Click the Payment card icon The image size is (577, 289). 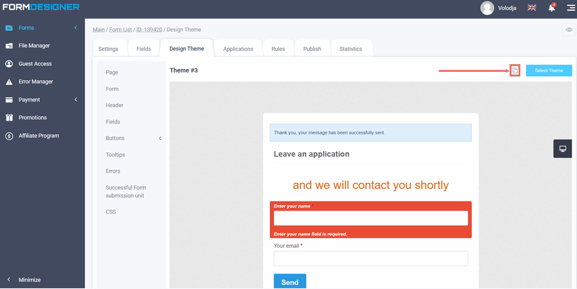pyautogui.click(x=9, y=100)
